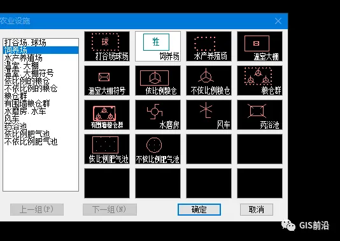The image size is (340, 241).
Task: Choose the 不依比例肥气池 symbol tile
Action: tap(158, 149)
